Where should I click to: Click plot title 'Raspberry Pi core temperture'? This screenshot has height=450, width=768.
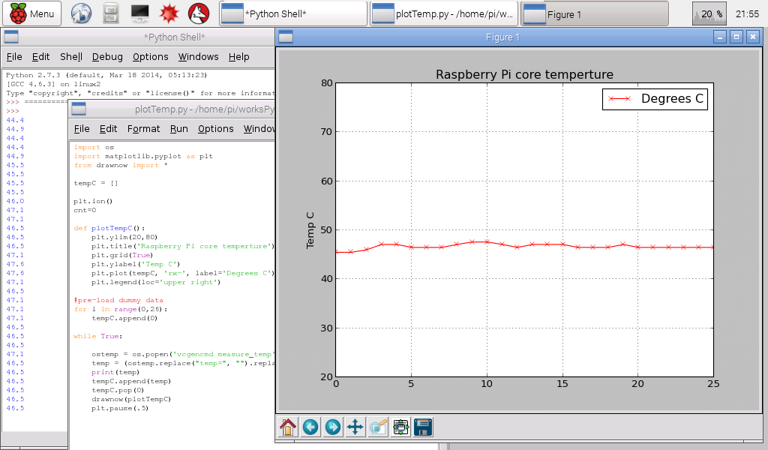pos(524,74)
